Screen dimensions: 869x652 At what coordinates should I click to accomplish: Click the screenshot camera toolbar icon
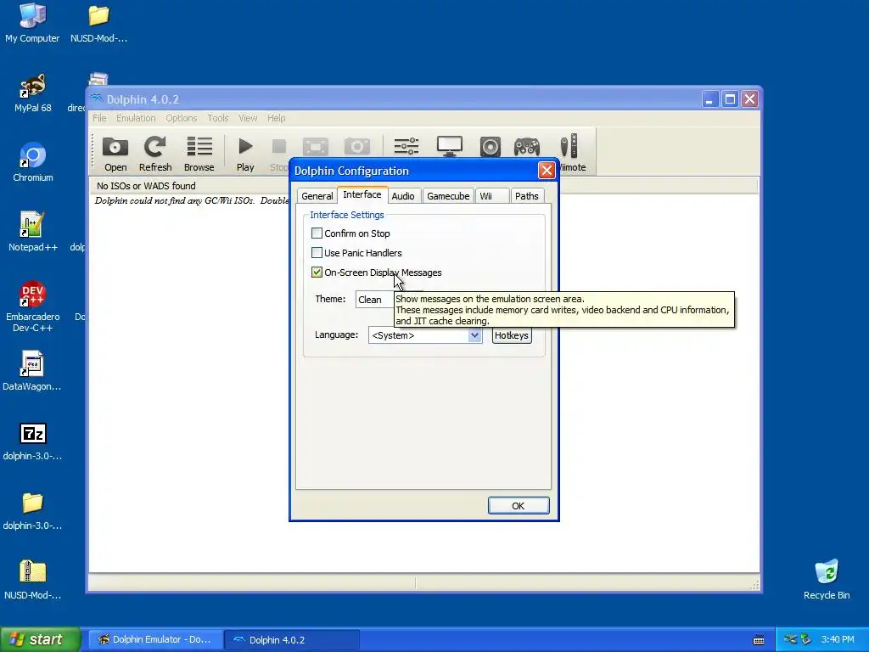coord(357,147)
